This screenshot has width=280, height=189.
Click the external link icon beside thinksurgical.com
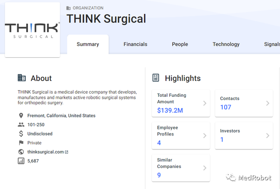66,152
